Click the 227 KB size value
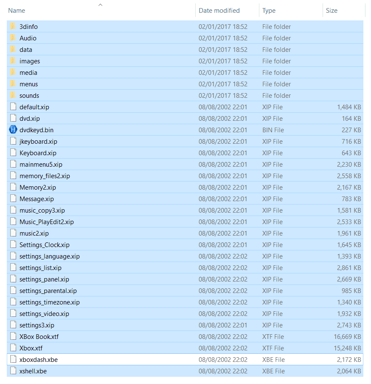Image resolution: width=371 pixels, height=384 pixels. pos(351,130)
